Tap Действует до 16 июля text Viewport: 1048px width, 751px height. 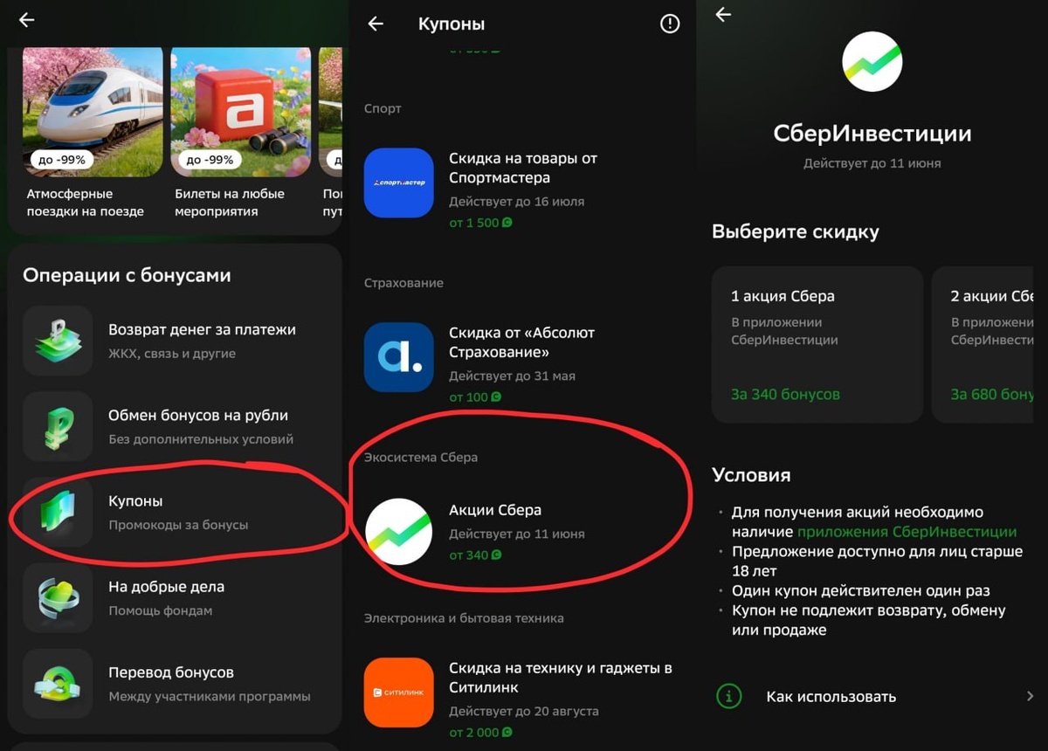(x=517, y=202)
